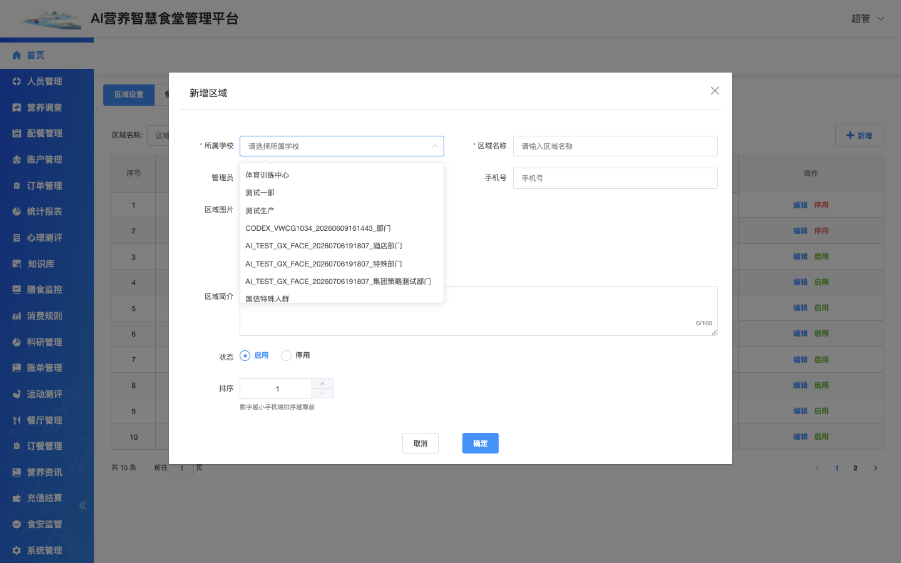The width and height of the screenshot is (901, 563).
Task: Click 停用 link in row 2
Action: point(821,231)
